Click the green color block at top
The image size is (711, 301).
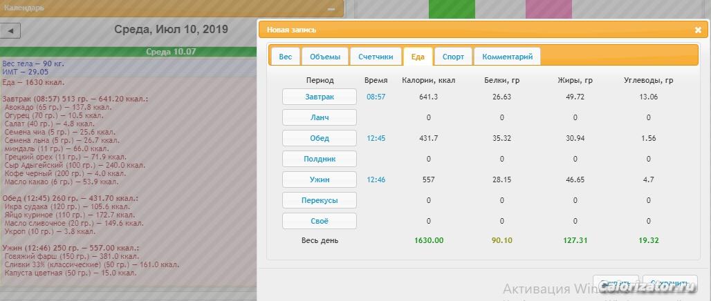[x=452, y=10]
